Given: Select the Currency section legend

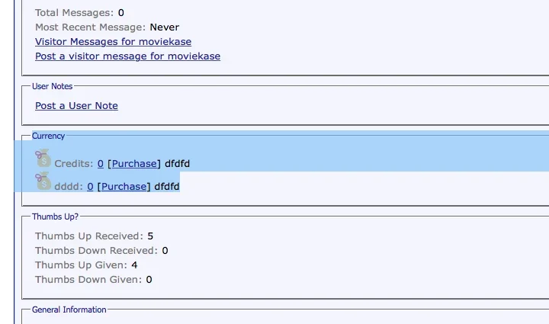Looking at the screenshot, I should coord(48,136).
